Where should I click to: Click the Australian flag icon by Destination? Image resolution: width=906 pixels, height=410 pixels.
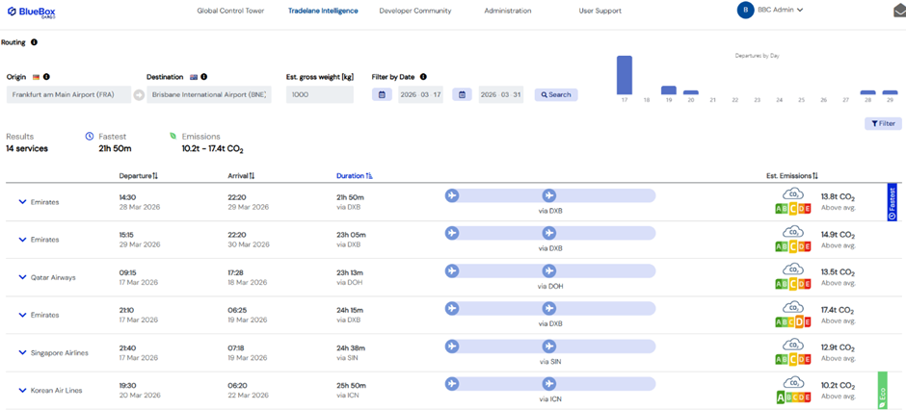[x=194, y=77]
